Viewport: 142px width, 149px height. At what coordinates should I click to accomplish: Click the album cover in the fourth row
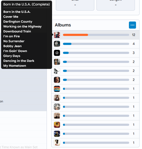[57, 62]
